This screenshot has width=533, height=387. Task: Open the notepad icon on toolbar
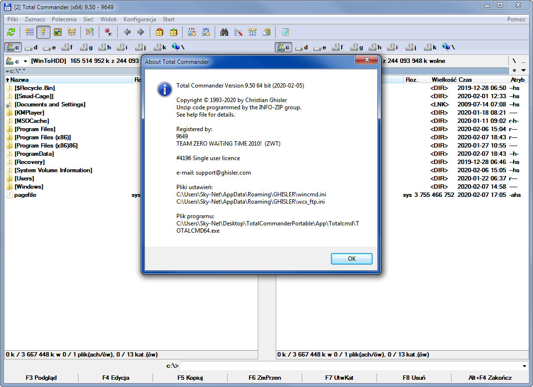[285, 32]
